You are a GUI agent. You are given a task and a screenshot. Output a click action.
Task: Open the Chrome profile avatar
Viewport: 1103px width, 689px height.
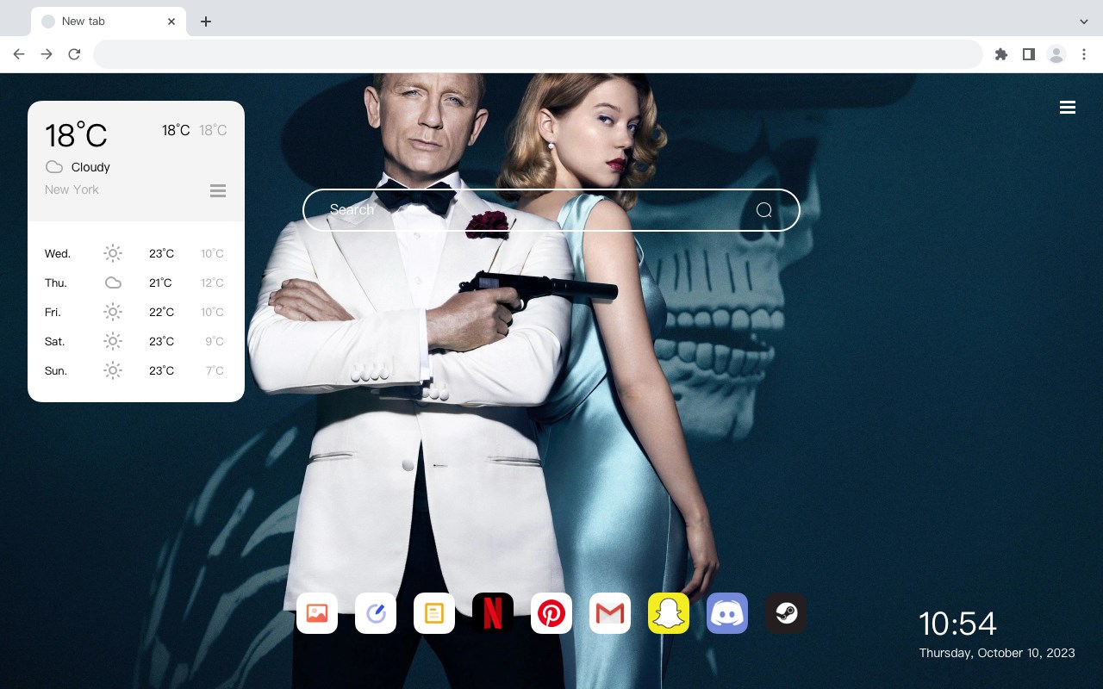click(x=1056, y=54)
